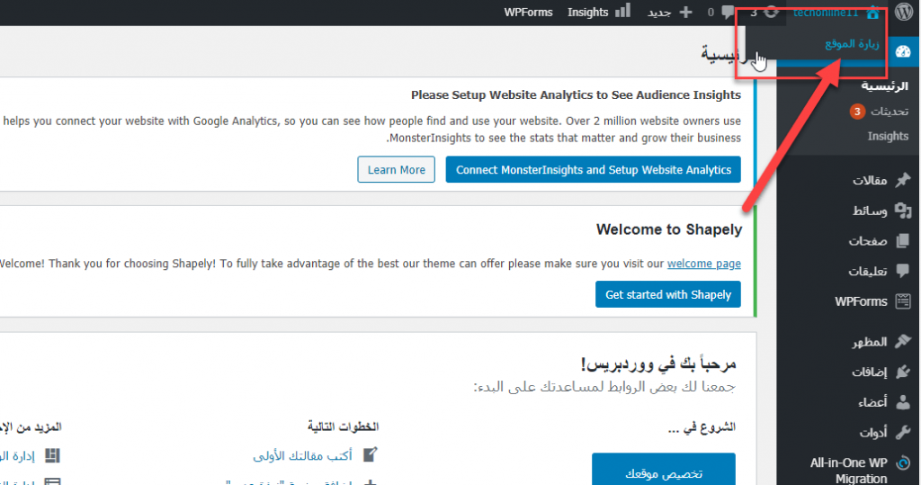Click the orange 3 updates badge
The width and height of the screenshot is (921, 485).
(x=857, y=111)
